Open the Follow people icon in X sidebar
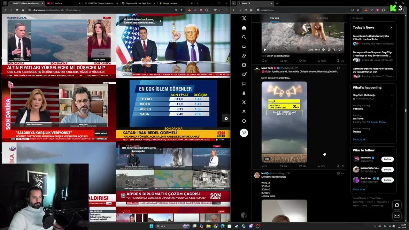The width and height of the screenshot is (409, 230). coord(244,56)
